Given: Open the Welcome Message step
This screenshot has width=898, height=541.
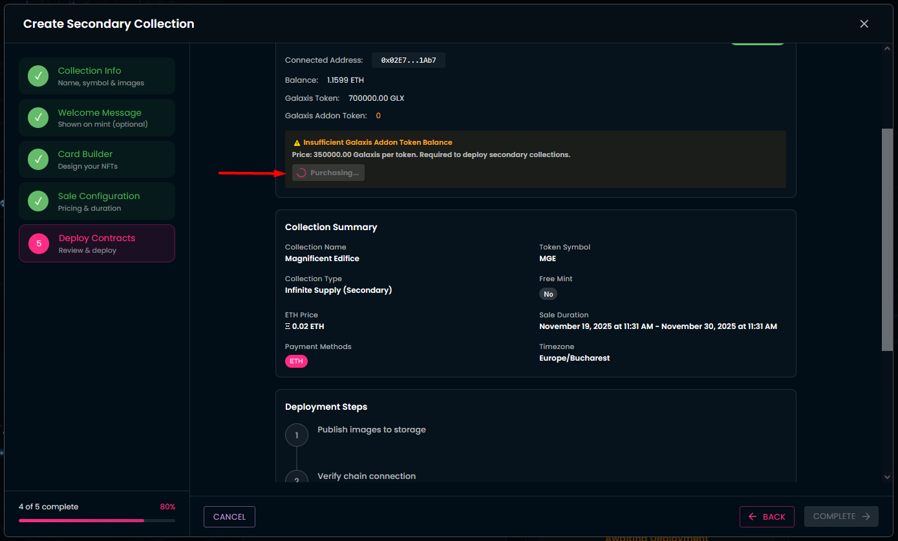Looking at the screenshot, I should click(x=97, y=118).
